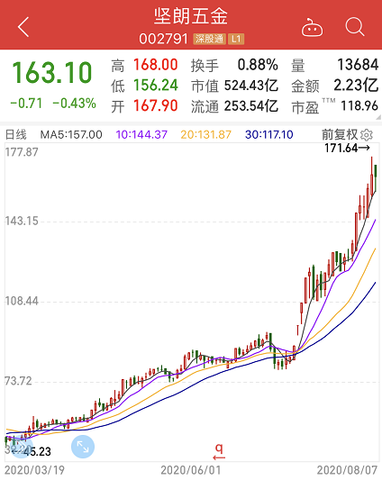Viewport: 382px width, 480px height.
Task: Tap the 73.72 axis label
Action: (x=18, y=381)
